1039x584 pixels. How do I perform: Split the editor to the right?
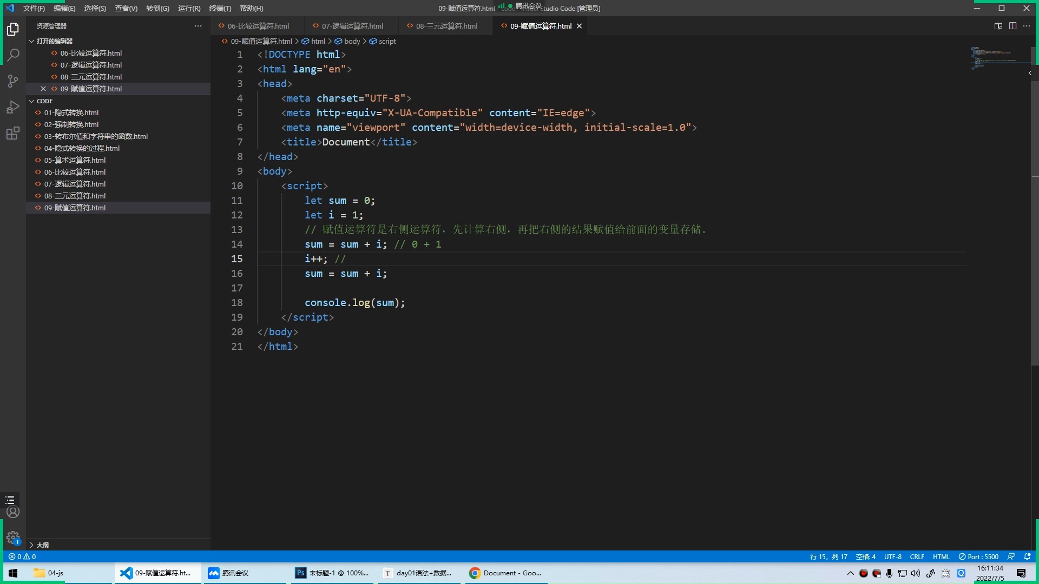(x=1012, y=26)
